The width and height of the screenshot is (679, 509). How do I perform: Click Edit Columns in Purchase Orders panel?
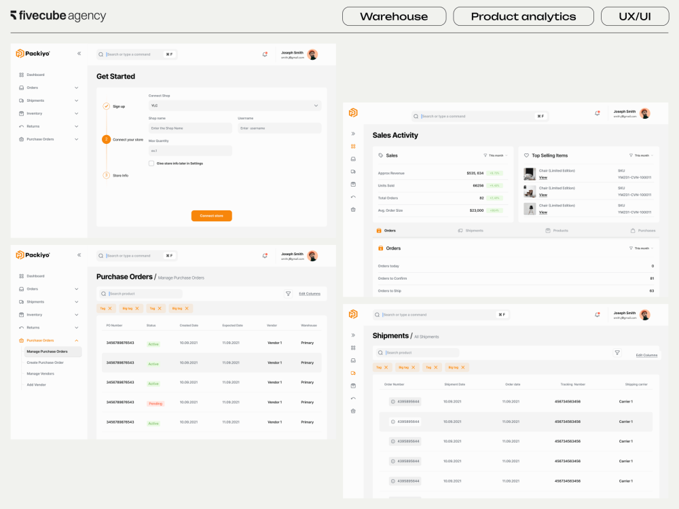point(310,294)
